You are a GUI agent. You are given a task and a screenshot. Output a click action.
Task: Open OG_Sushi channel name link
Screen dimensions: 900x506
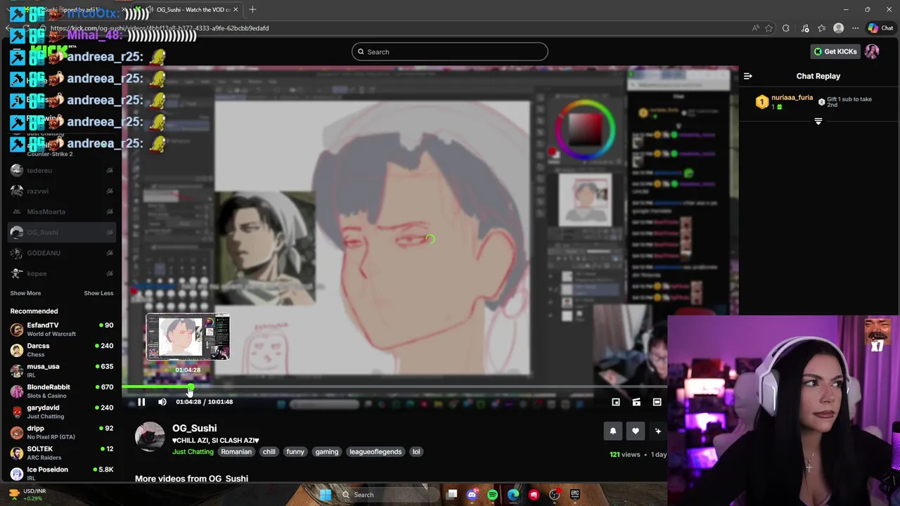pos(195,428)
